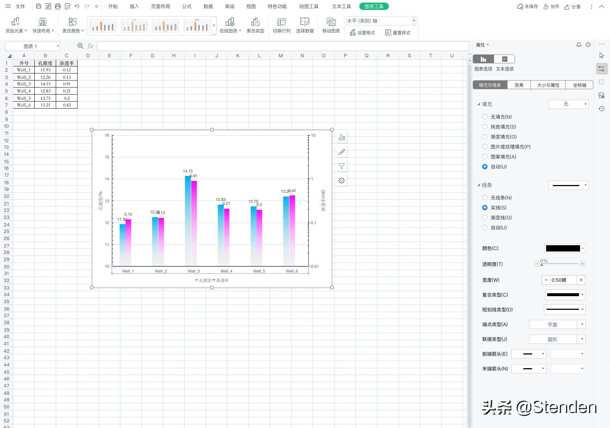610x428 pixels.
Task: Click the Move Chart (移动图表) icon
Action: point(331,22)
